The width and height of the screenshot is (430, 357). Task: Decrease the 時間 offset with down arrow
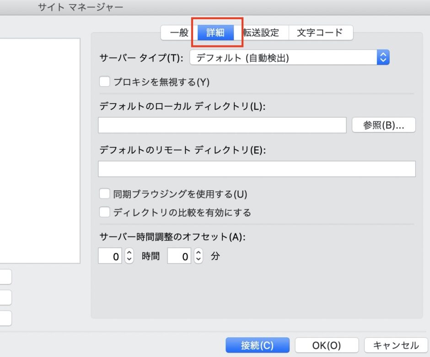click(129, 259)
